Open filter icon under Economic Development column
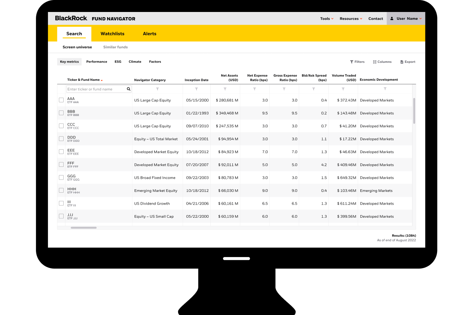This screenshot has height=315, width=473. coord(385,89)
